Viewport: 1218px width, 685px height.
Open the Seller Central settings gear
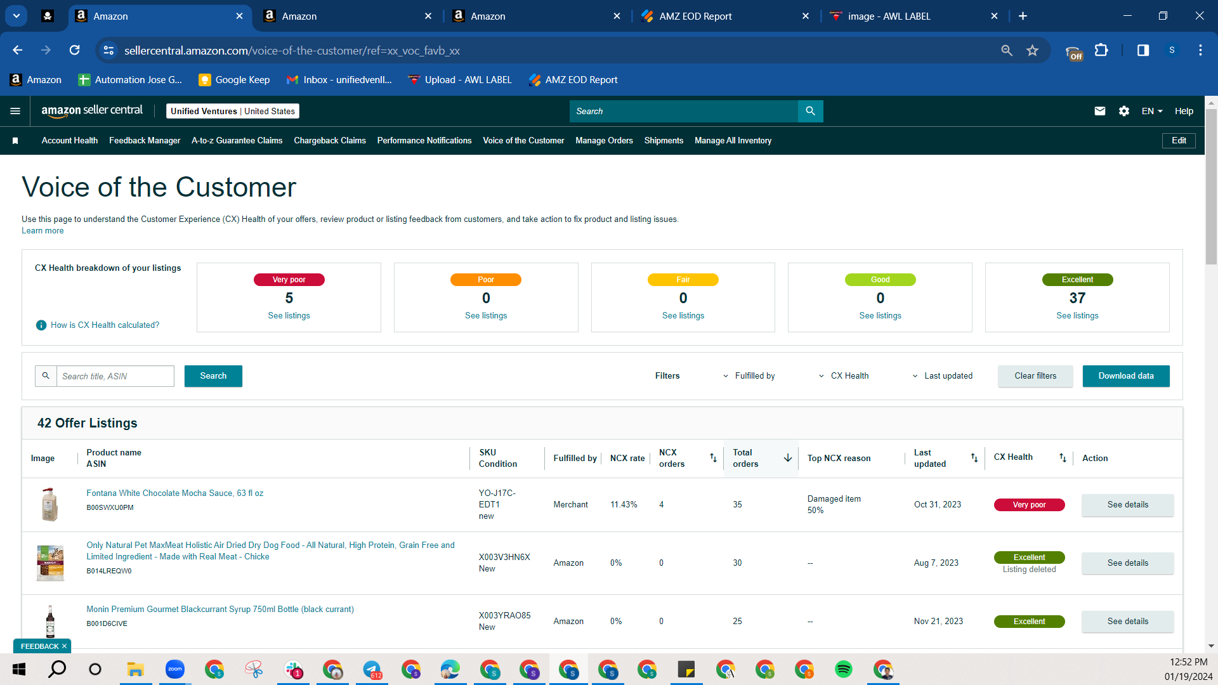tap(1124, 111)
